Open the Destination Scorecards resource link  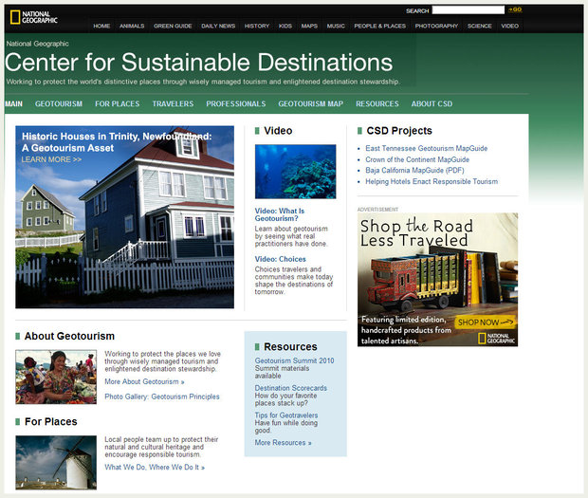(x=290, y=388)
